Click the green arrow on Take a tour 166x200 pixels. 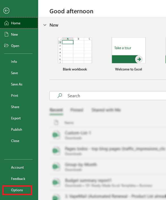[139, 59]
